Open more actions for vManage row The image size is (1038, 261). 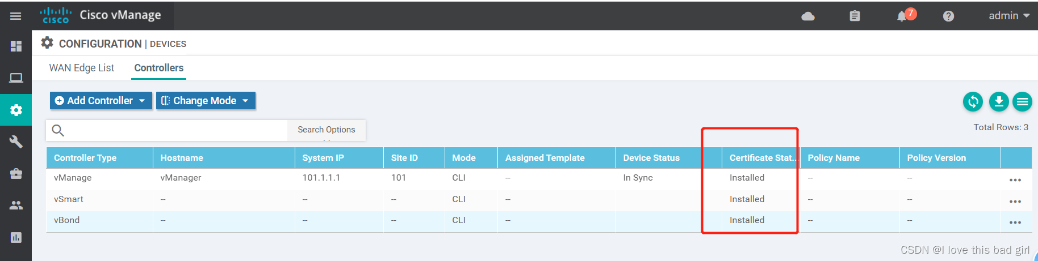[1015, 180]
